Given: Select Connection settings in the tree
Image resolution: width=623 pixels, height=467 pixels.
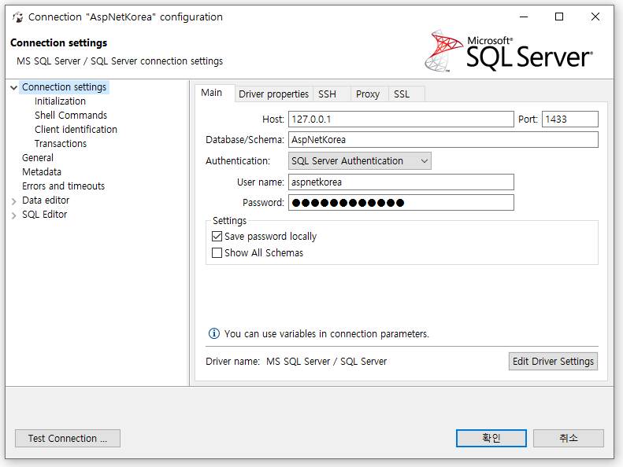Looking at the screenshot, I should (x=64, y=87).
